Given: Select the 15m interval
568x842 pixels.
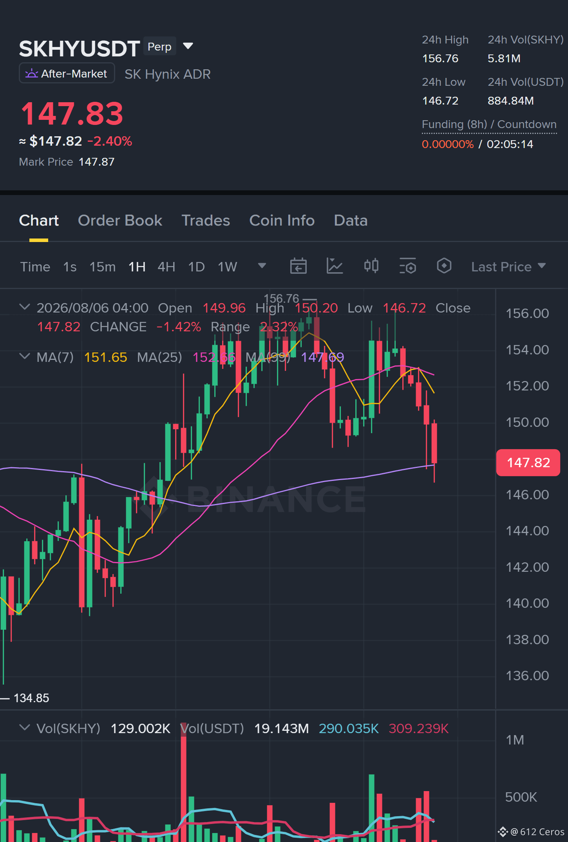Looking at the screenshot, I should tap(103, 267).
